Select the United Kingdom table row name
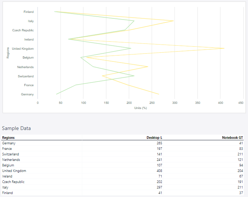 pos(14,171)
